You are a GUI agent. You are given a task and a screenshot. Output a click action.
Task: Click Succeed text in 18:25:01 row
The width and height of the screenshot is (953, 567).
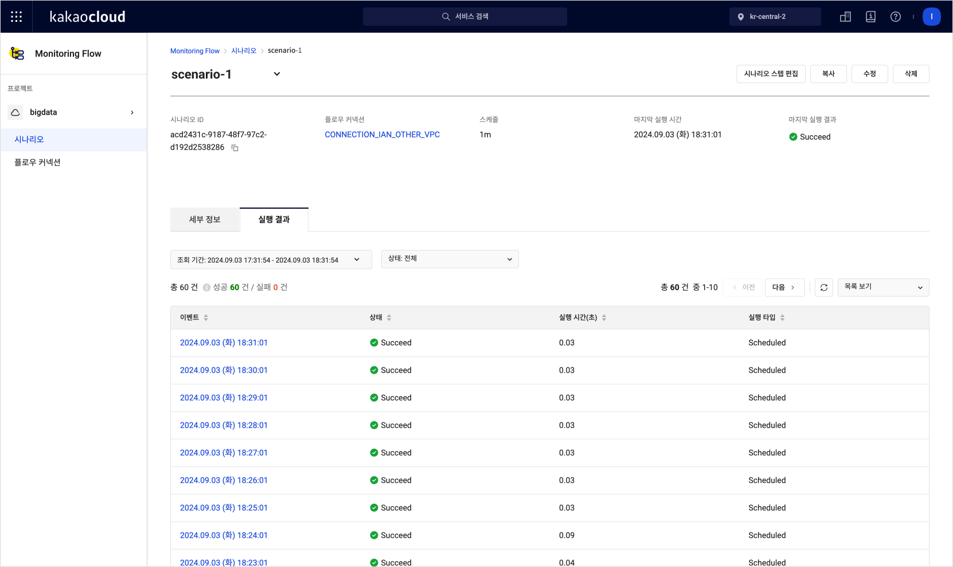coord(396,508)
